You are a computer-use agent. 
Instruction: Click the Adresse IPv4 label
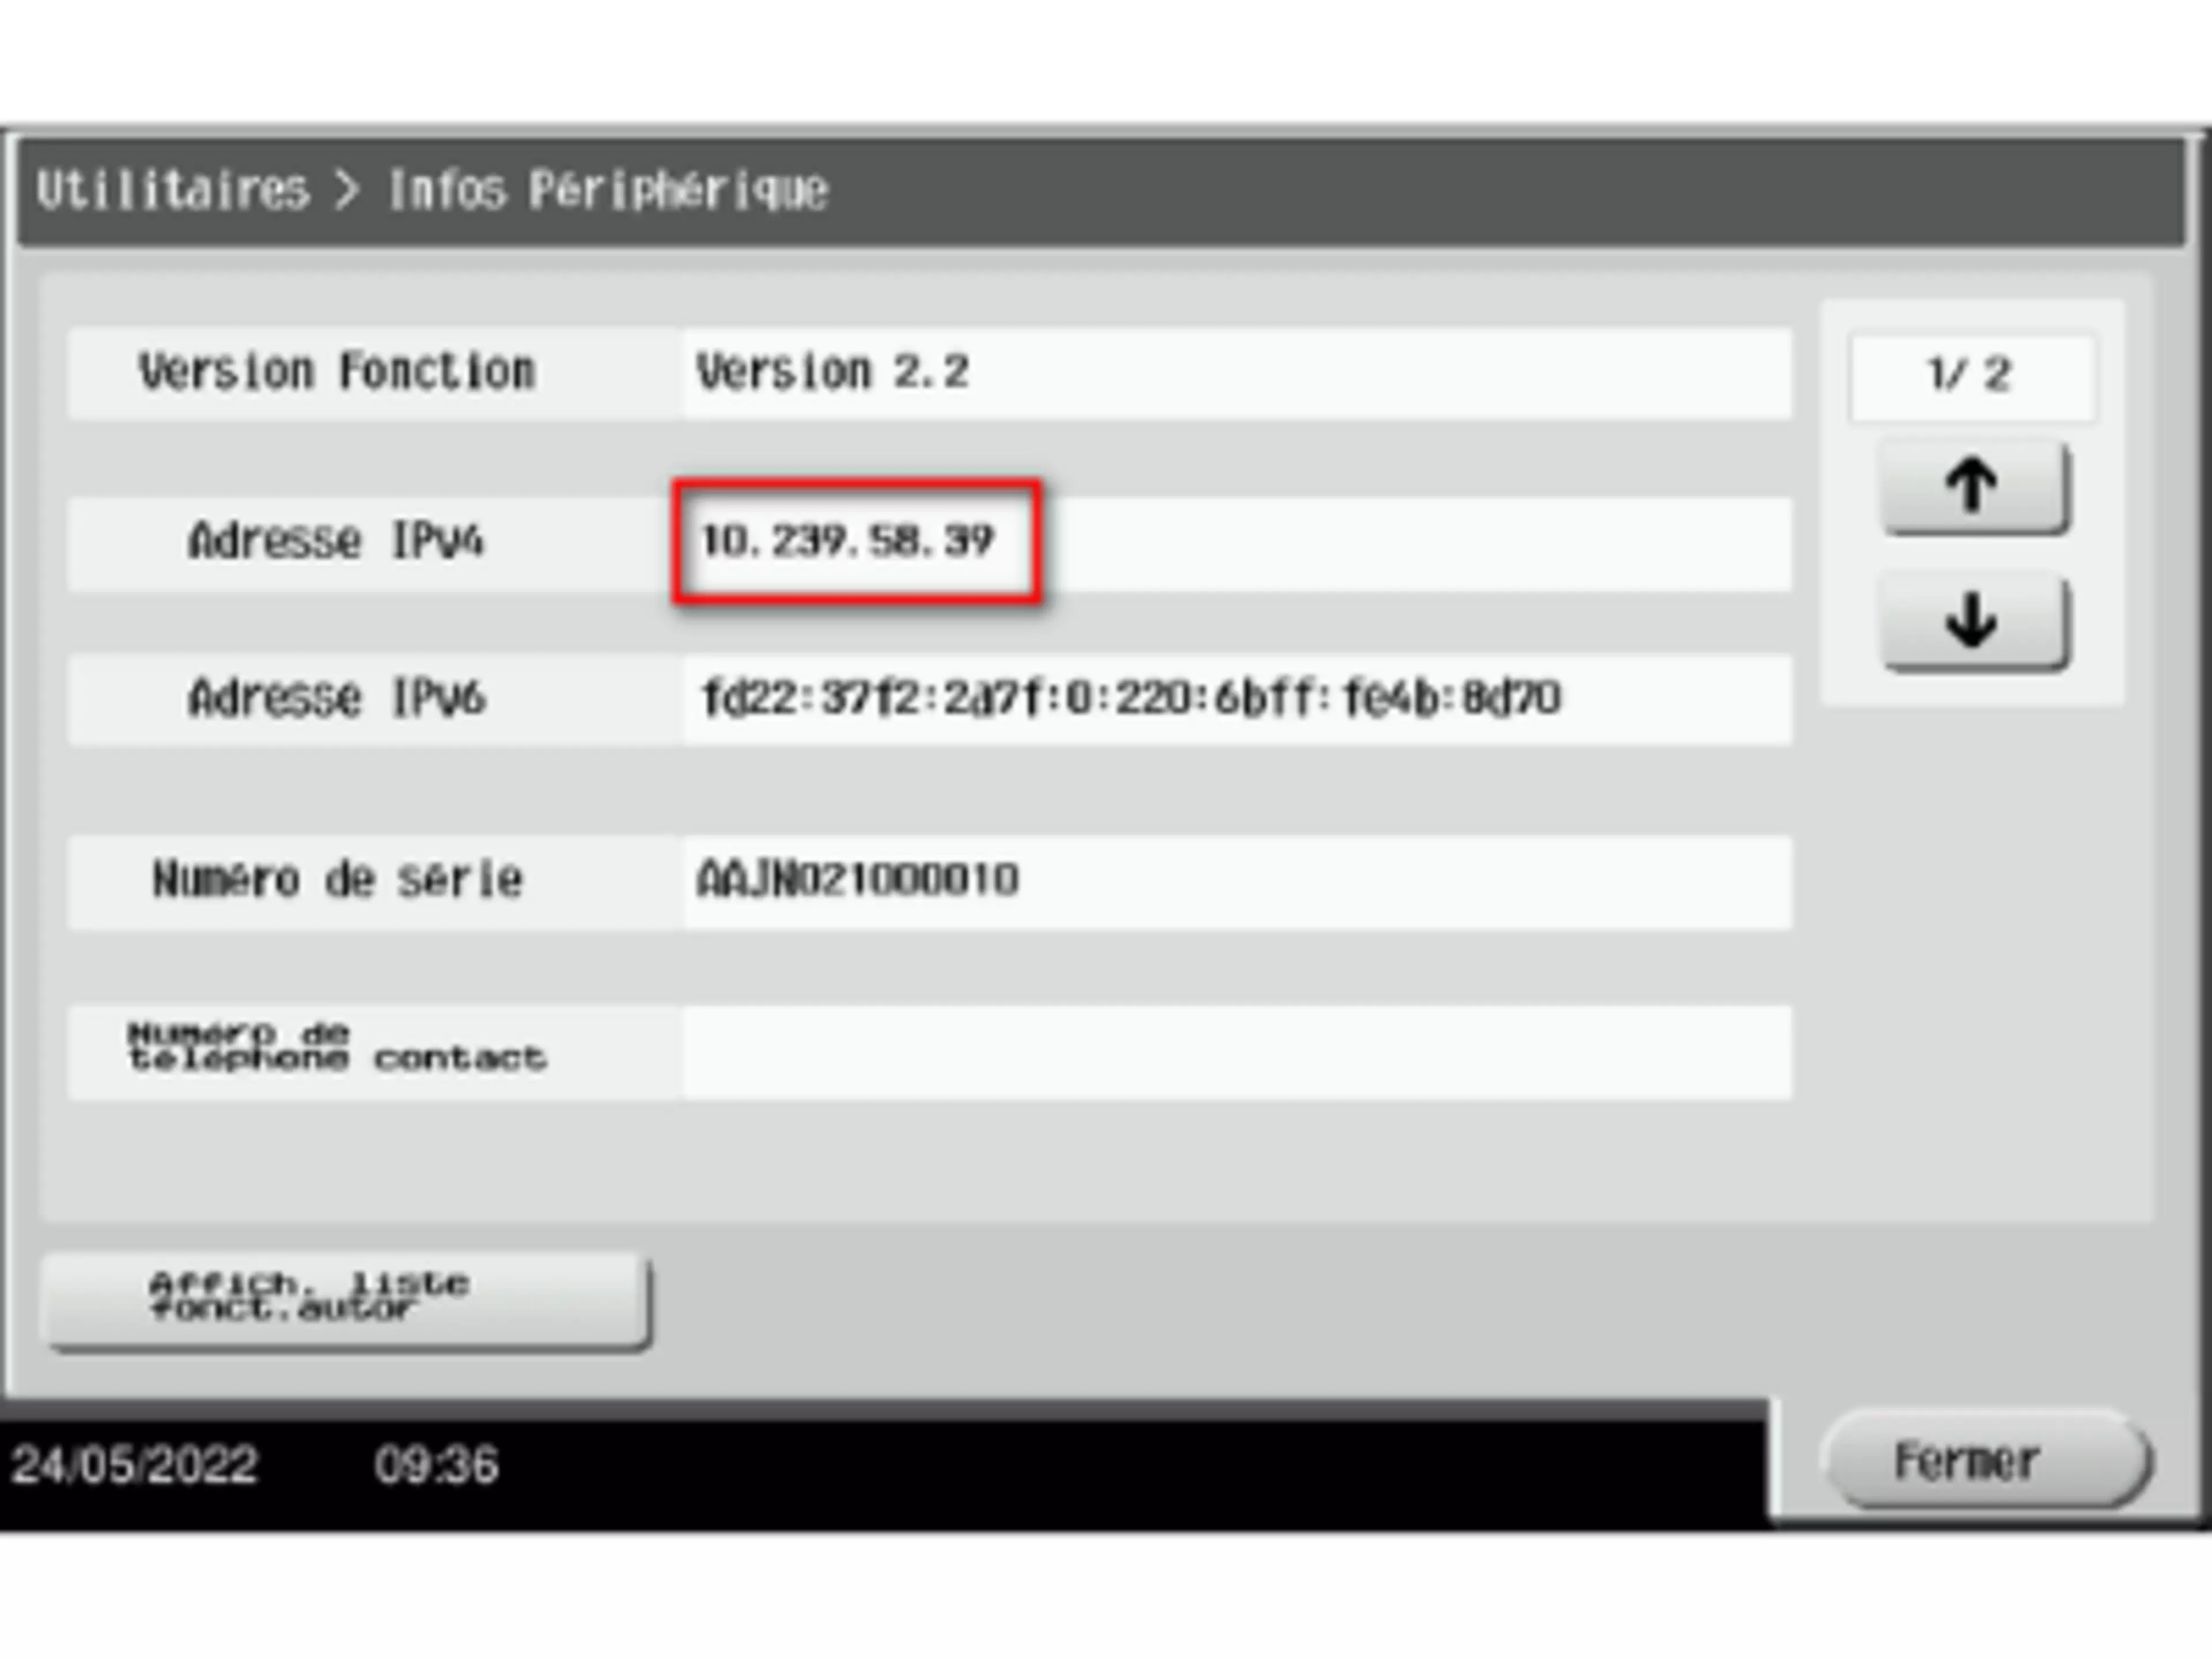(336, 541)
